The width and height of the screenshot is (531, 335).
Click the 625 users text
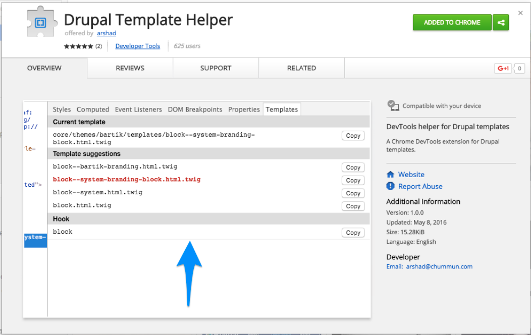187,46
